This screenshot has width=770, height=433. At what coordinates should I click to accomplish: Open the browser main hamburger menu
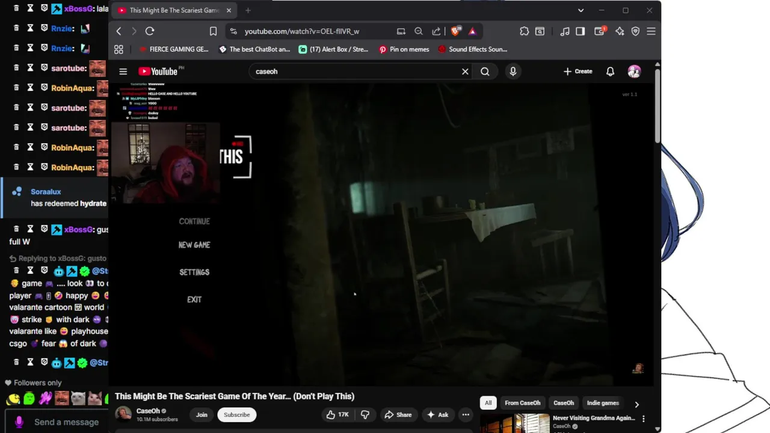tap(651, 31)
